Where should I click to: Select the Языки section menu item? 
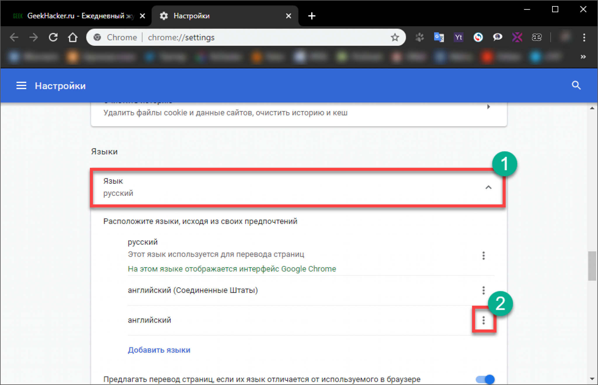coord(103,152)
